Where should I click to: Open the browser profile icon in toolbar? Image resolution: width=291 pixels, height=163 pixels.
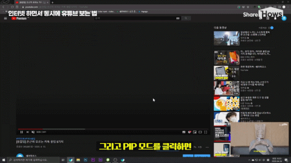point(284,7)
